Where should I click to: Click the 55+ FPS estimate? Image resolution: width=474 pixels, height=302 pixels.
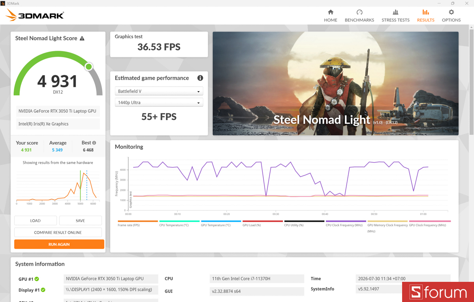coord(159,117)
